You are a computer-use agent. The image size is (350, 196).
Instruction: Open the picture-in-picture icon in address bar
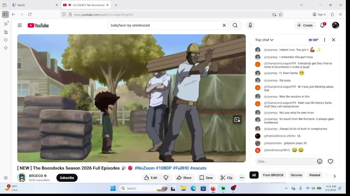274,14
